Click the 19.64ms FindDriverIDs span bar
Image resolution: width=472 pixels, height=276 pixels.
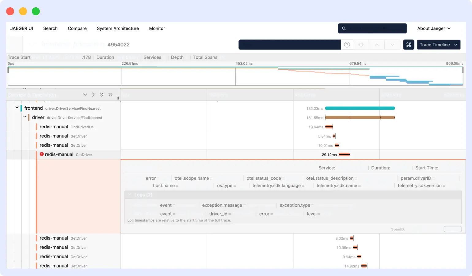point(329,127)
